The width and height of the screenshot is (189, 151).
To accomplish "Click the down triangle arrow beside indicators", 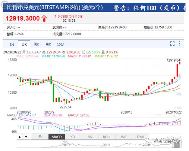I will tap(26, 137).
